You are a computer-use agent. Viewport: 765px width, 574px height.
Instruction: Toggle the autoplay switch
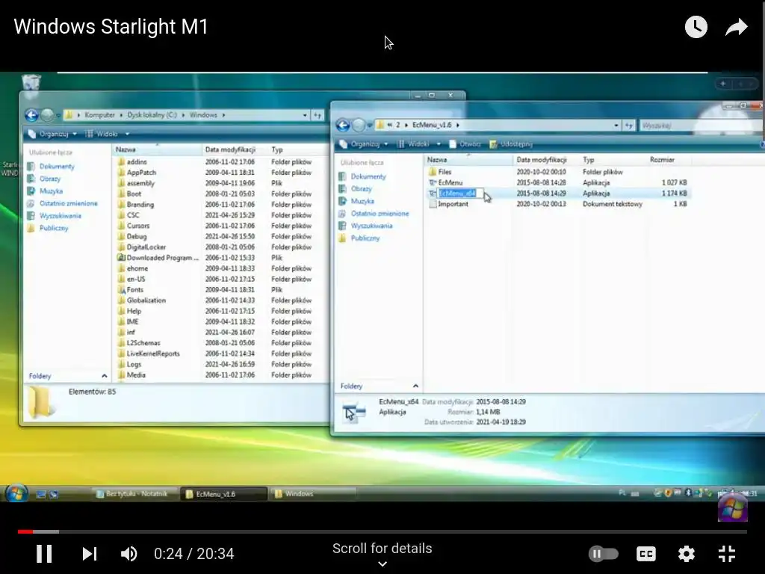[603, 554]
